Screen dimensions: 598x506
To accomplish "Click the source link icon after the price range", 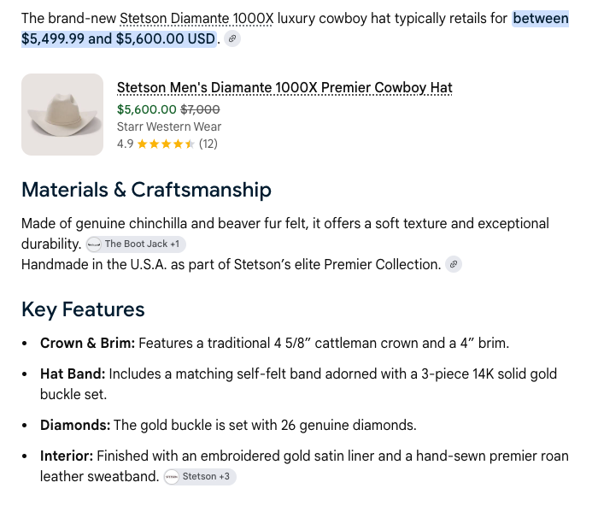I will (232, 38).
